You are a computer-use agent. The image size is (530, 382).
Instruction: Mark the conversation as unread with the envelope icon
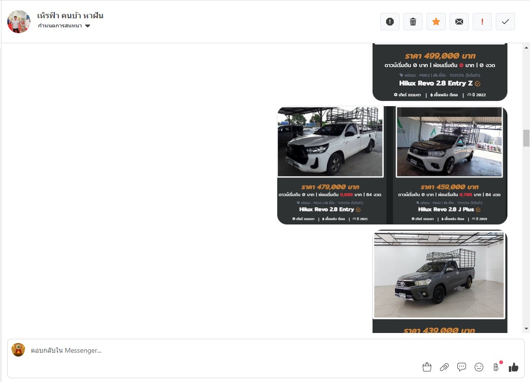(459, 22)
